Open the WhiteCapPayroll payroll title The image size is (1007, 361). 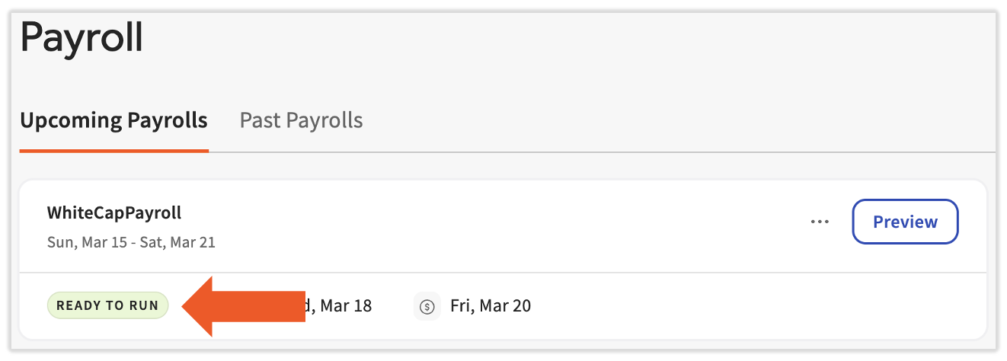(x=114, y=212)
